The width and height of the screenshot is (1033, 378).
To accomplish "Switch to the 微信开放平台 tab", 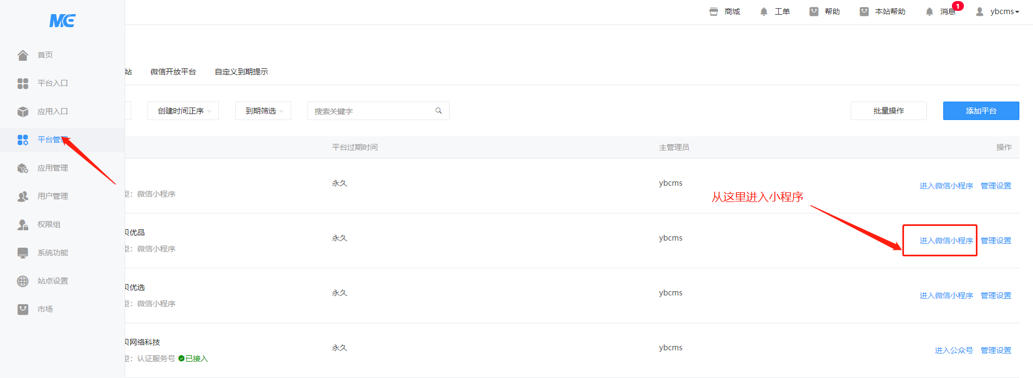I will point(173,72).
